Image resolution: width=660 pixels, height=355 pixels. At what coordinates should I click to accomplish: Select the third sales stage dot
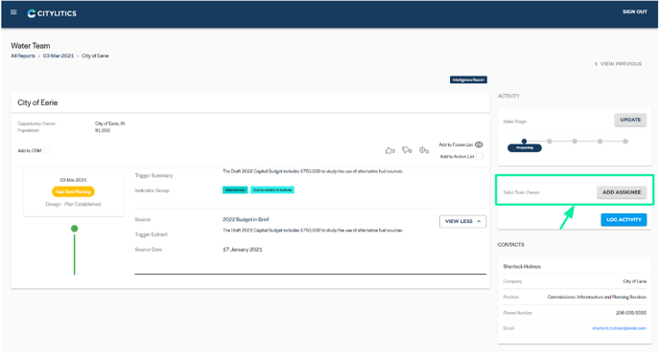[575, 142]
